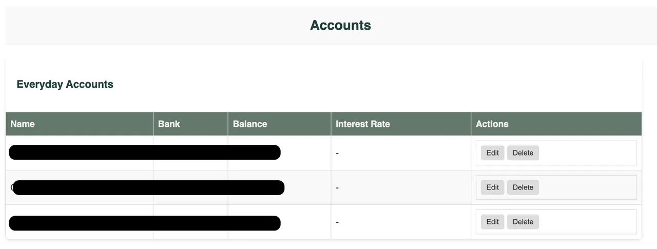Click Edit in the first account row
Screen dimensions: 657x249
coord(493,153)
